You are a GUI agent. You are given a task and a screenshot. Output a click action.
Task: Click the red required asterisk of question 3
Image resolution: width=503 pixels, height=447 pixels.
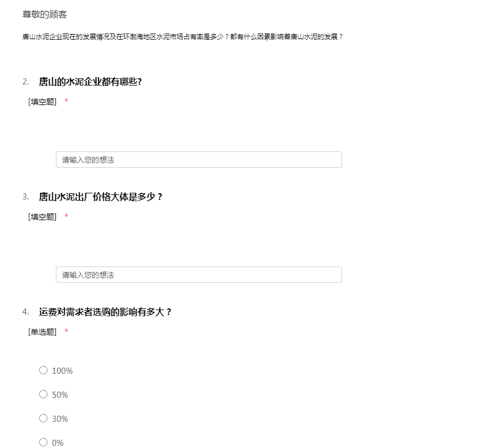click(67, 216)
